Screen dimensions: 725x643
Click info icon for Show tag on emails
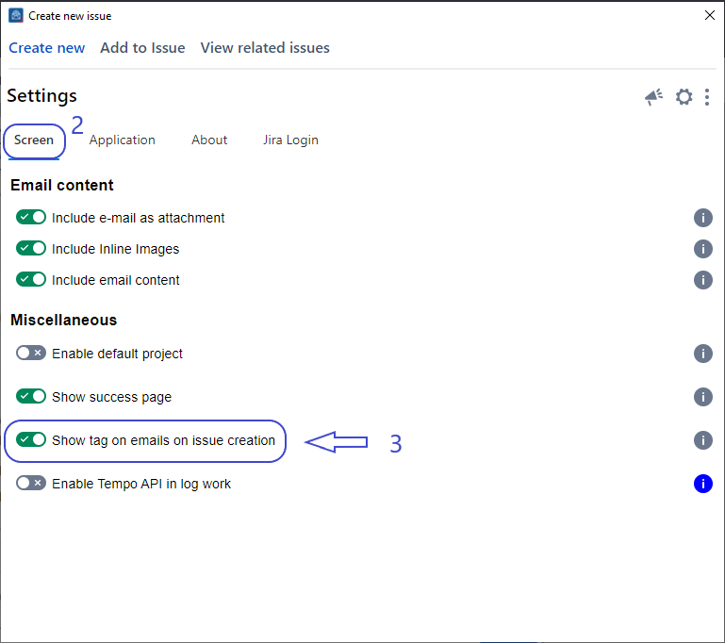point(703,440)
